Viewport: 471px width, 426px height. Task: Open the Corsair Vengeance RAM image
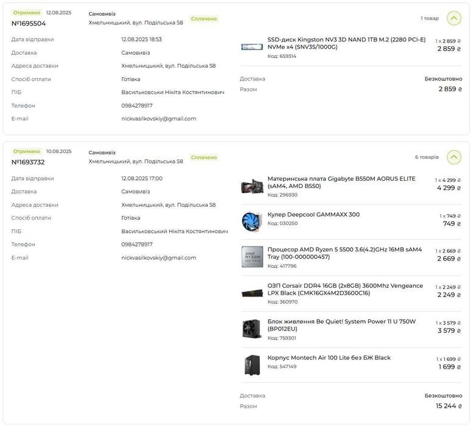[252, 293]
